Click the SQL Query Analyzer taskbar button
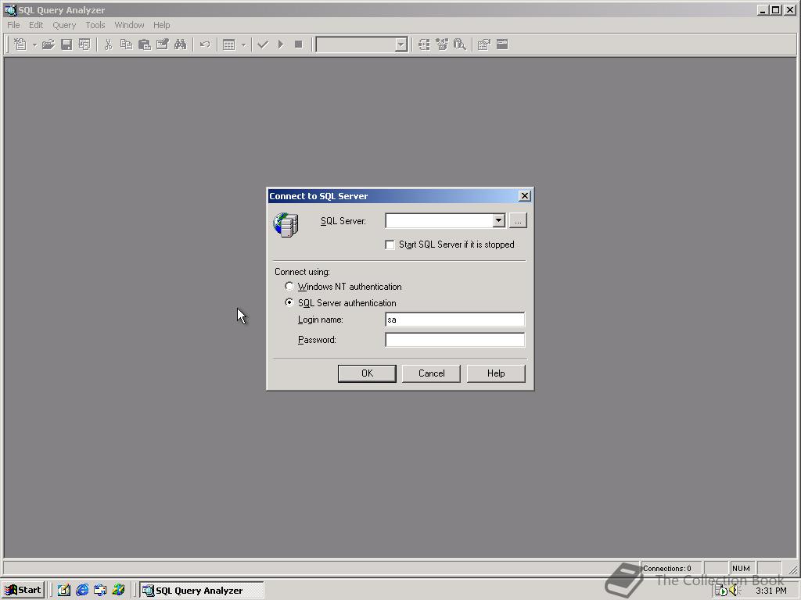The image size is (801, 600). (201, 591)
